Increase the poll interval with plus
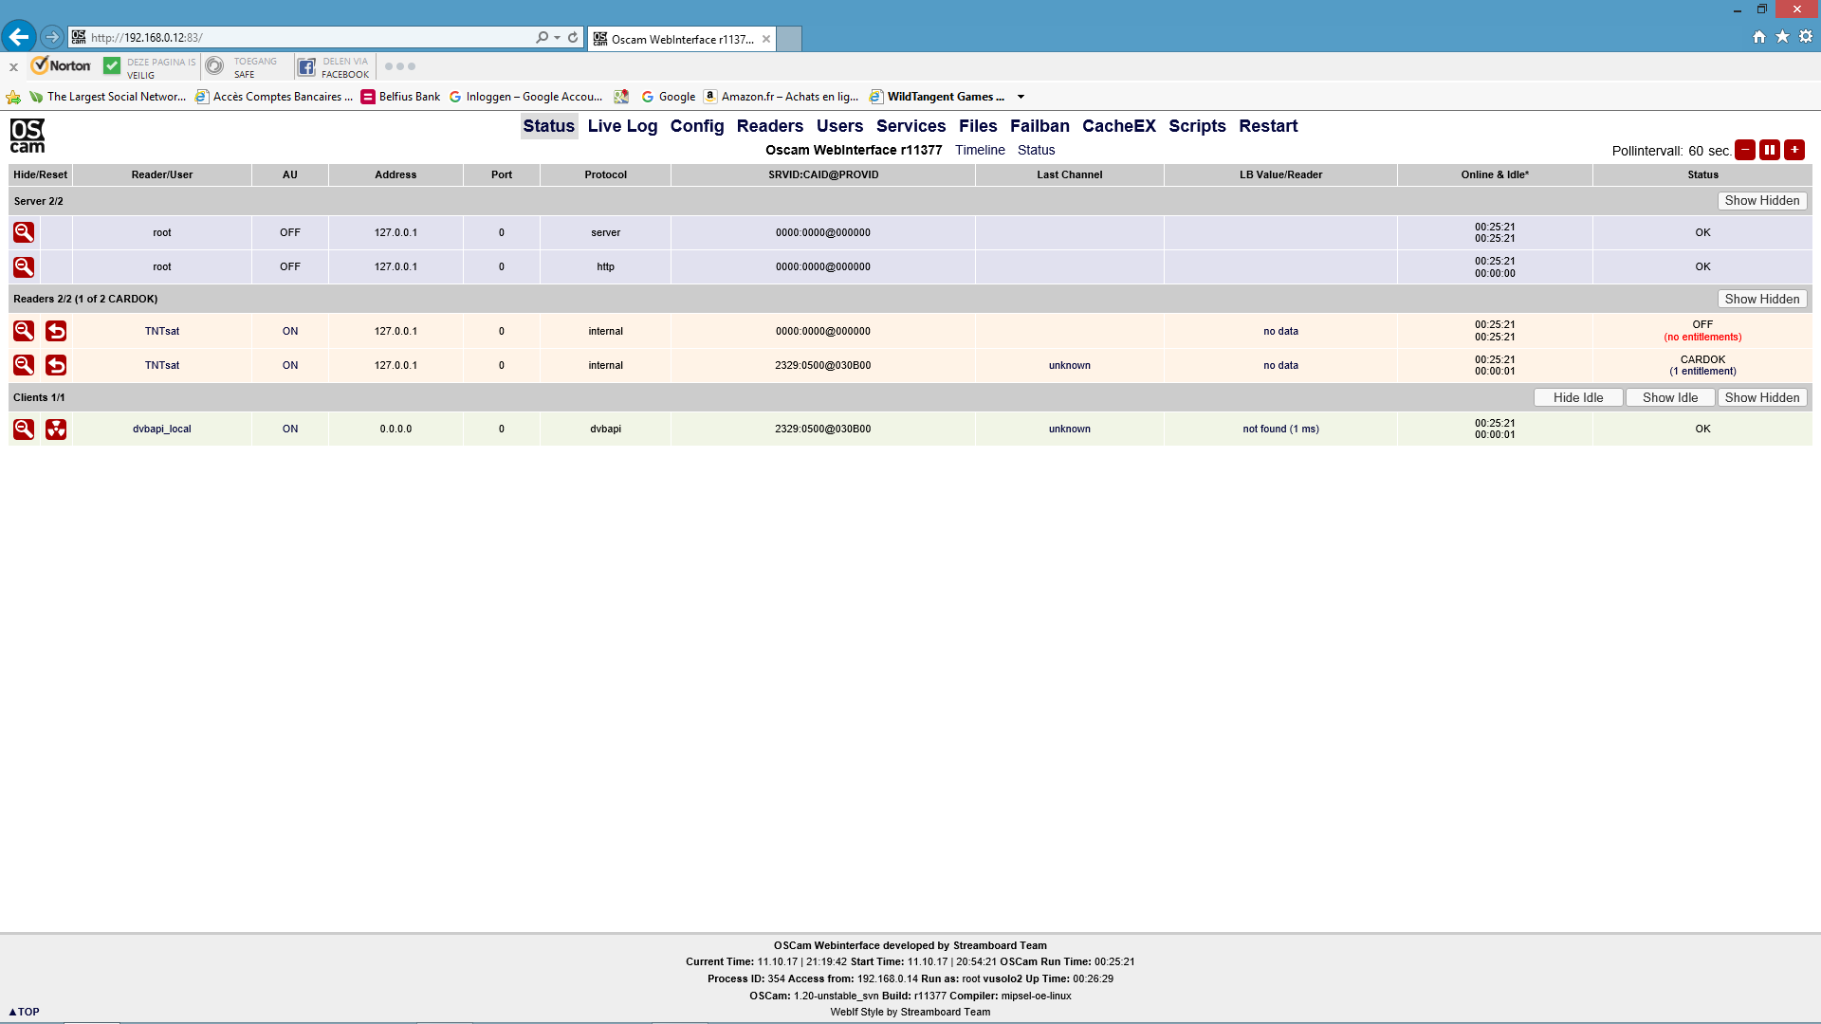 pyautogui.click(x=1794, y=150)
